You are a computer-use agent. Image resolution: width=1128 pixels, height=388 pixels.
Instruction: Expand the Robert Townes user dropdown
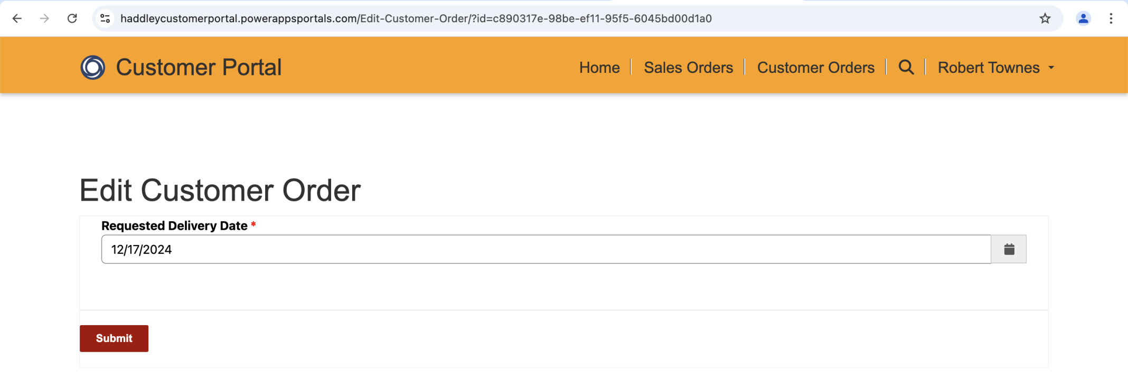pos(996,68)
